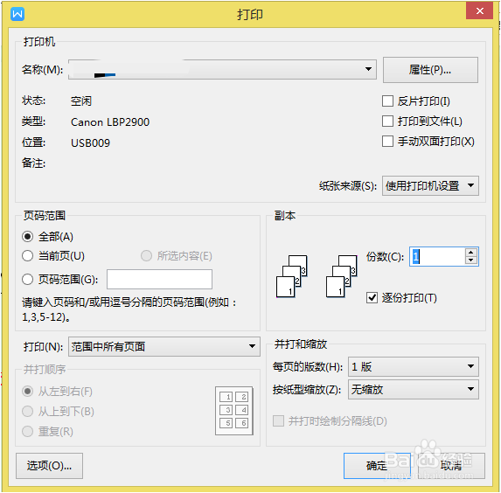The height and width of the screenshot is (493, 501).
Task: Click the second page-stack collate icon
Action: coord(341,276)
